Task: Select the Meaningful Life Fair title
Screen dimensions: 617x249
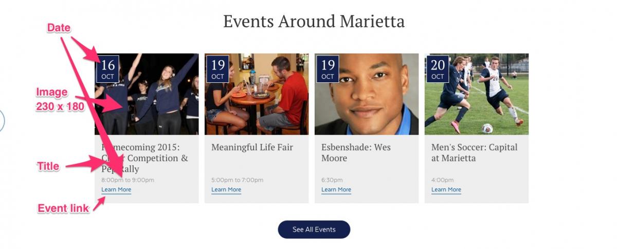Action: pos(252,148)
